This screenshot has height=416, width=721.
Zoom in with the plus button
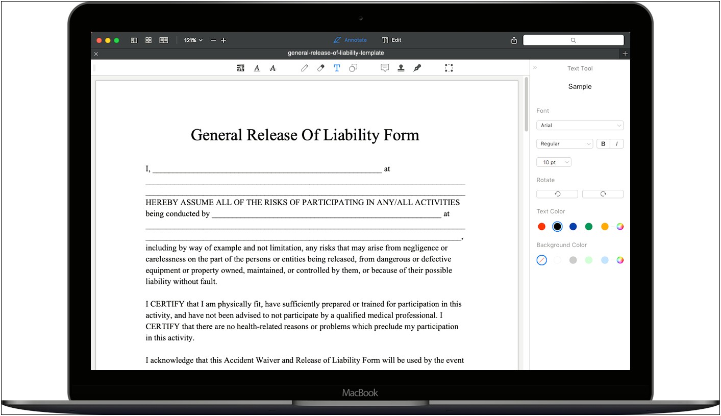coord(223,40)
